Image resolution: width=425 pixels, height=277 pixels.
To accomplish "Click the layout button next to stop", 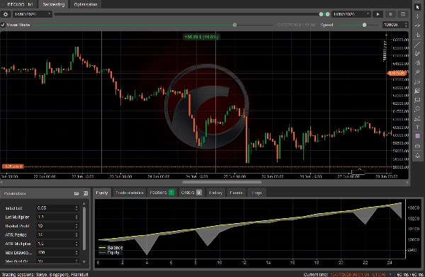I will click(x=403, y=14).
